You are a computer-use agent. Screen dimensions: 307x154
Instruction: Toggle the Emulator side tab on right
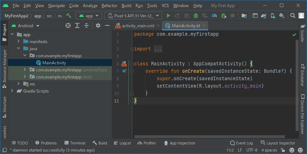[303, 75]
